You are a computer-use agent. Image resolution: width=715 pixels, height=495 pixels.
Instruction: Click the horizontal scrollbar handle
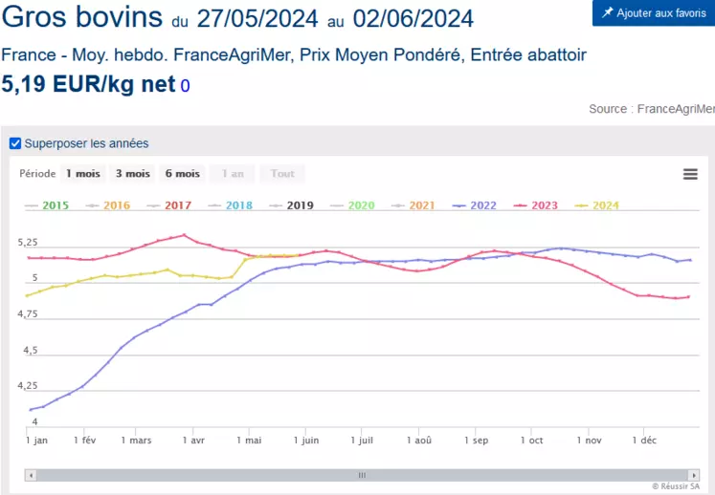point(362,476)
